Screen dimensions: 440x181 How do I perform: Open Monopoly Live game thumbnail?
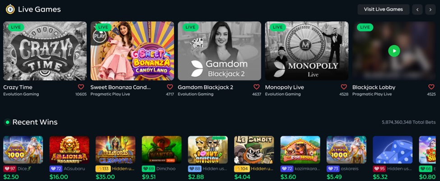coord(307,51)
